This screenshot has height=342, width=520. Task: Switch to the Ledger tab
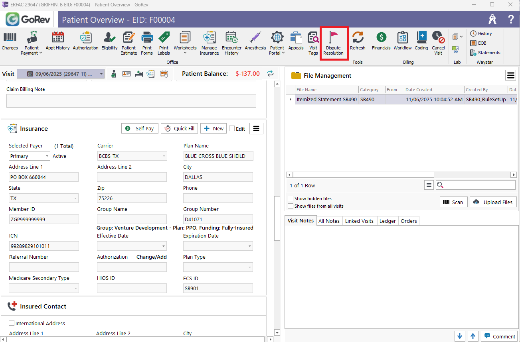(388, 221)
